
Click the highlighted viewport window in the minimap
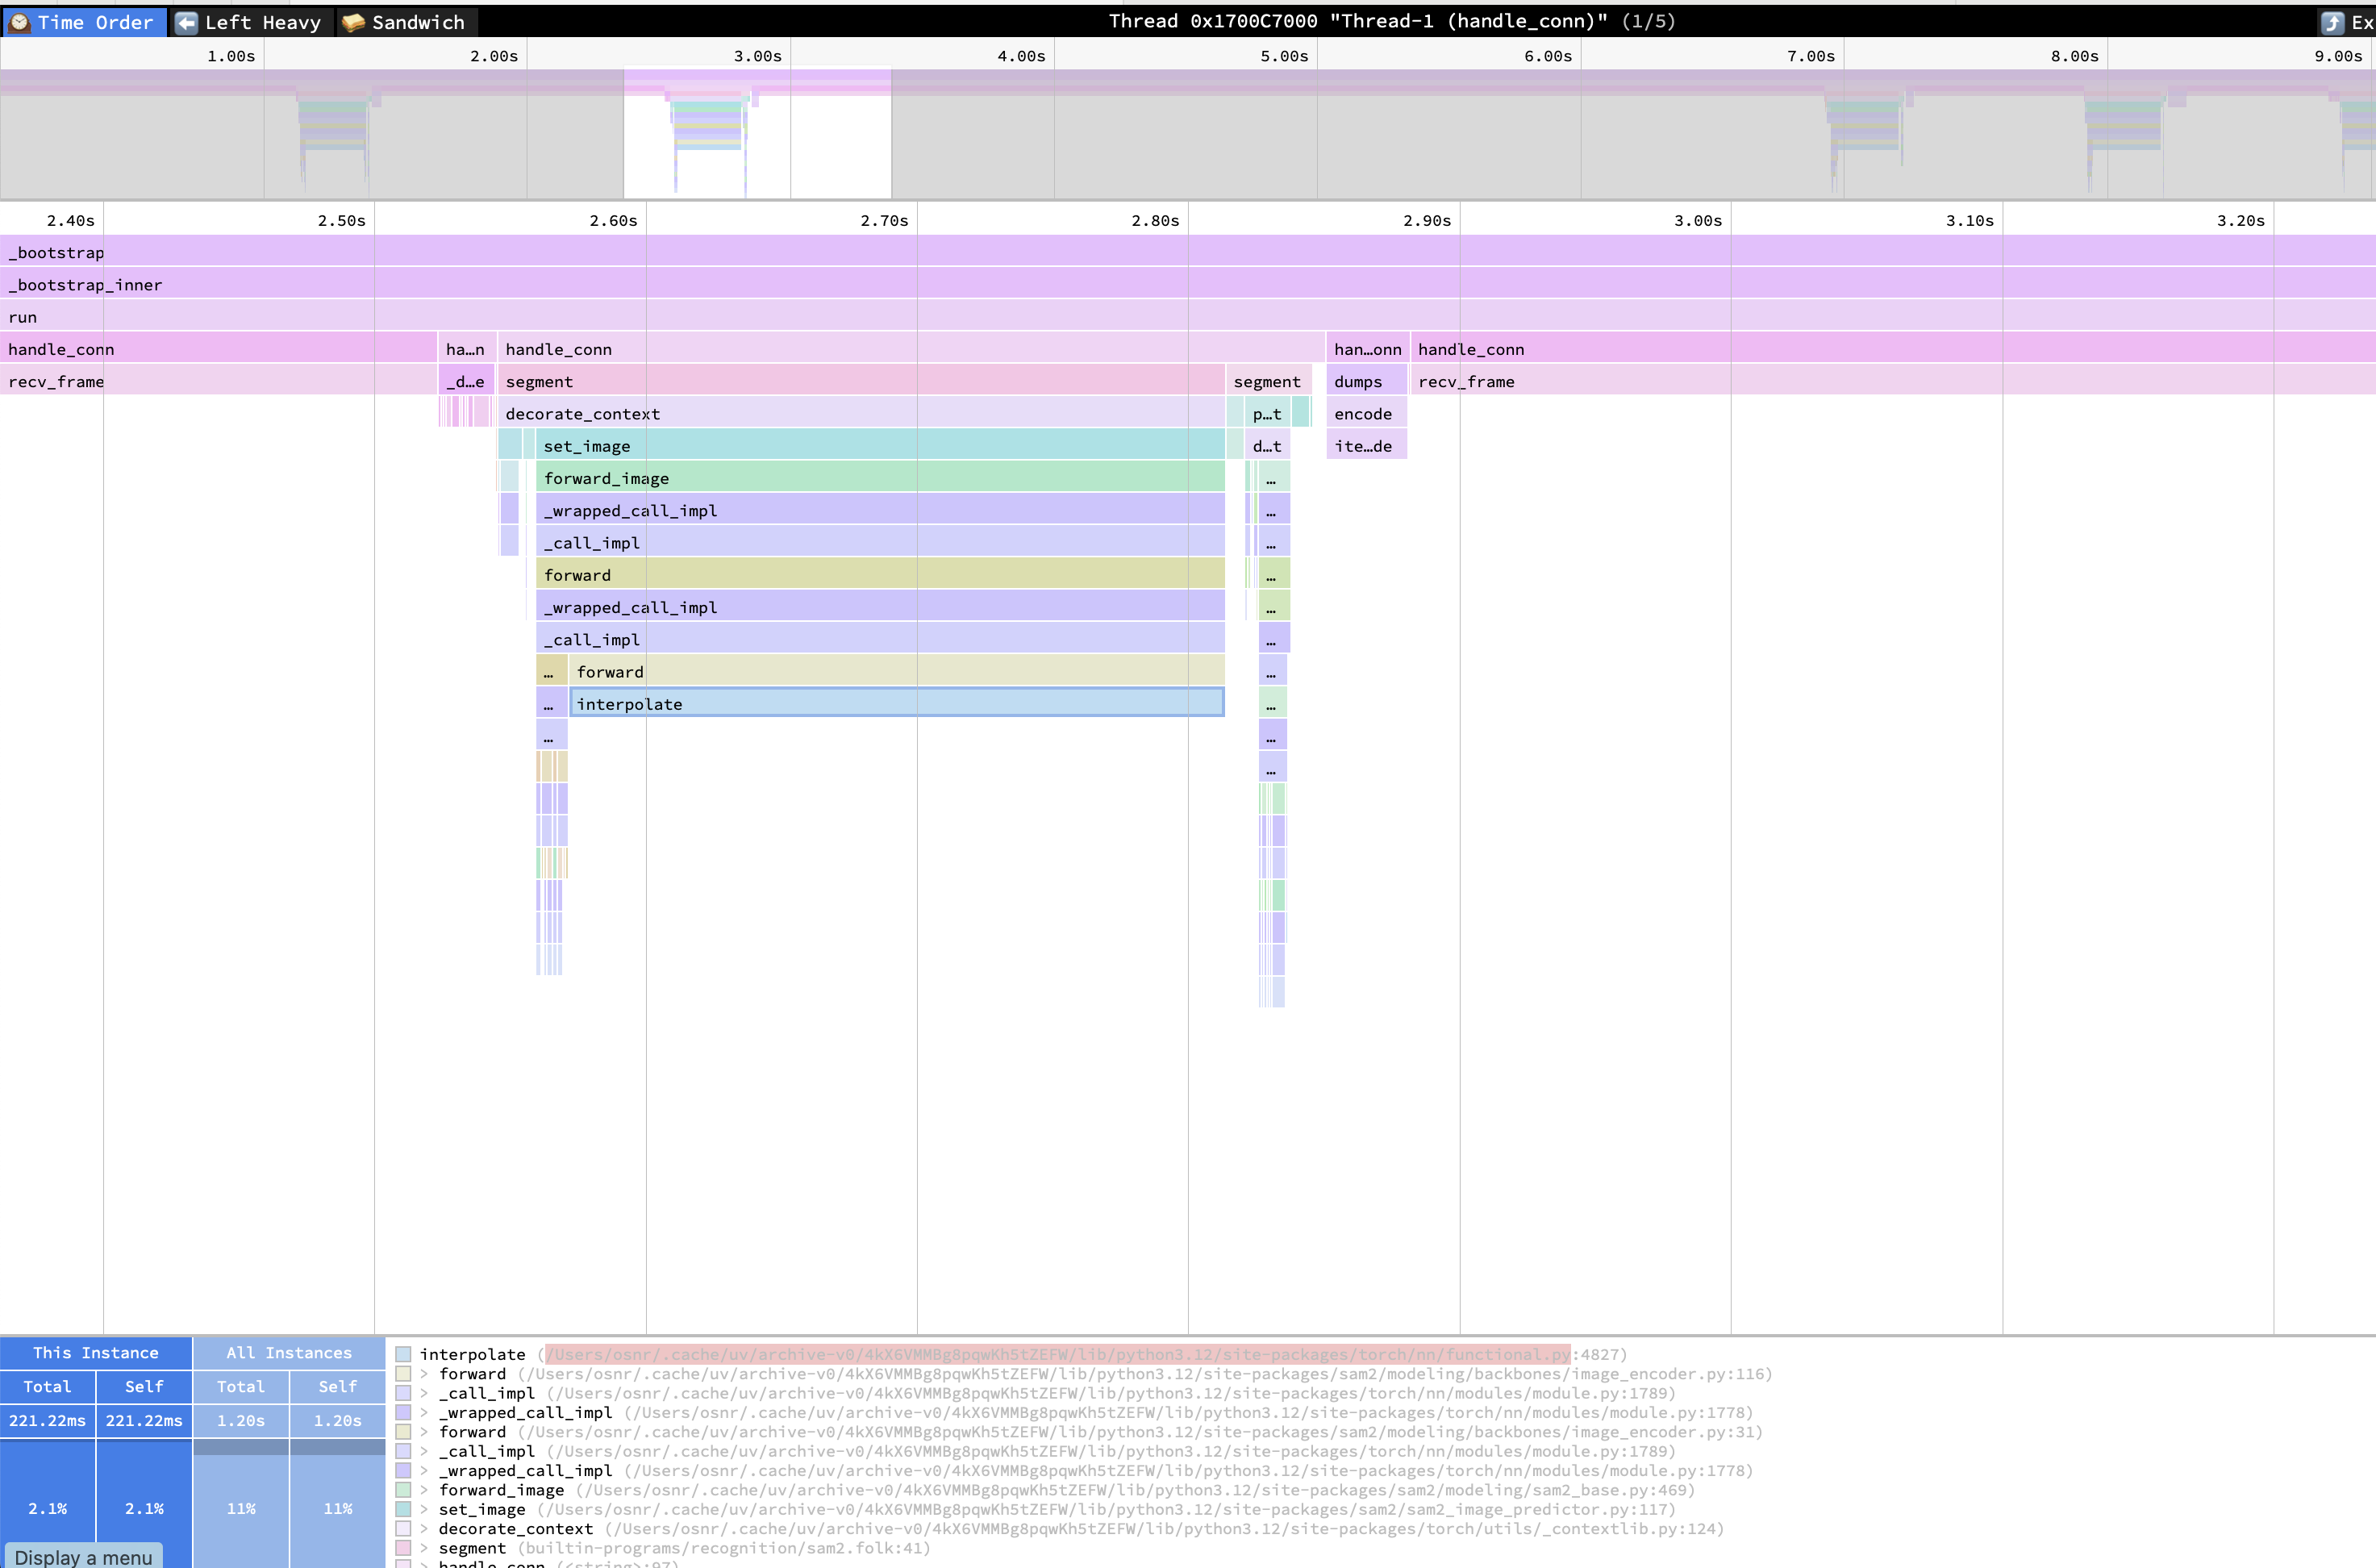757,133
